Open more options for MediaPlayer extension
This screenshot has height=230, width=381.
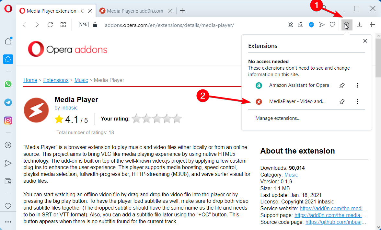357,101
